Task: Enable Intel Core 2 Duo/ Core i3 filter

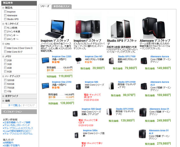Action: click(5, 48)
